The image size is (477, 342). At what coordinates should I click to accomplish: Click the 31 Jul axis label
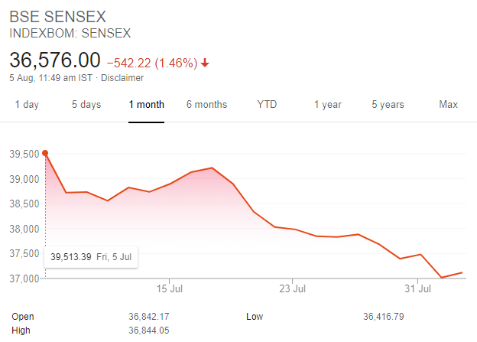417,288
